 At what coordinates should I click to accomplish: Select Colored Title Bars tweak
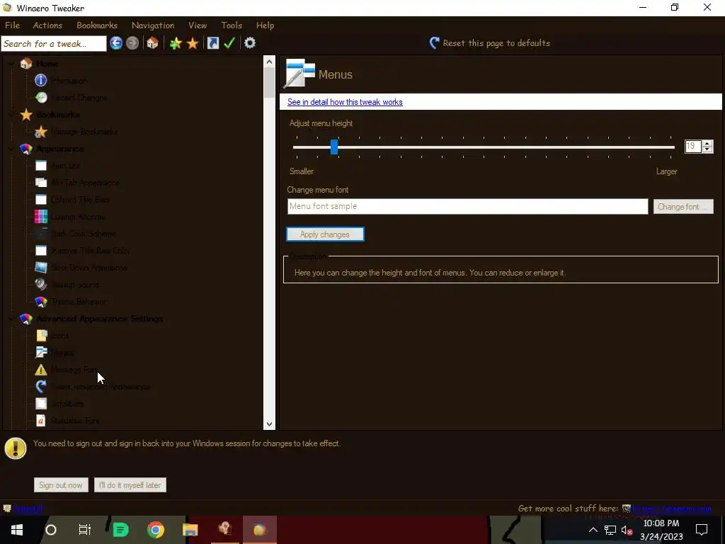[80, 200]
